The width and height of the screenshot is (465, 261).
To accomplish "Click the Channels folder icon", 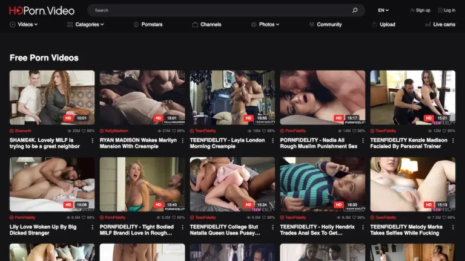I will (x=195, y=25).
